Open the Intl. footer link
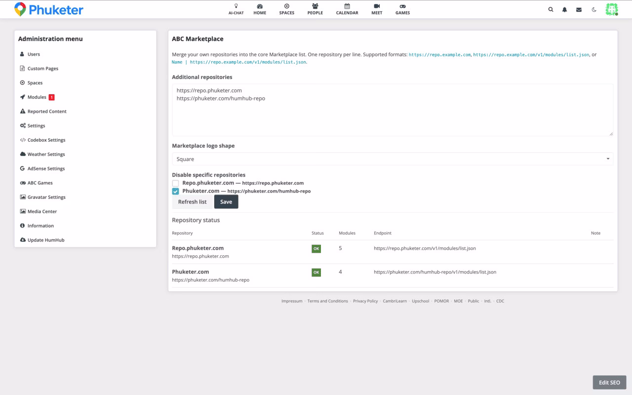 (x=488, y=301)
